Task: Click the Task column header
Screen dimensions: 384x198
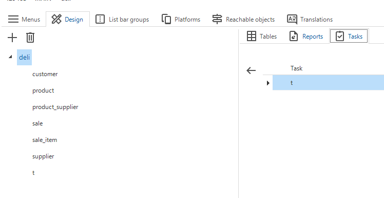Action: pyautogui.click(x=296, y=68)
